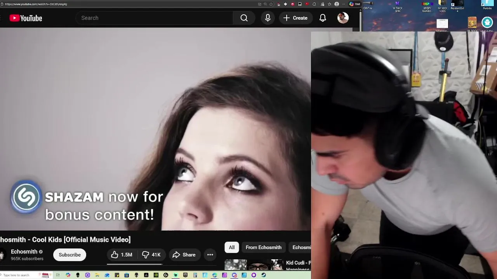497x279 pixels.
Task: Open the YouTube account avatar menu
Action: (343, 18)
